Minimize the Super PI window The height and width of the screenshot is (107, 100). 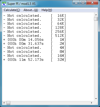click(x=76, y=3)
